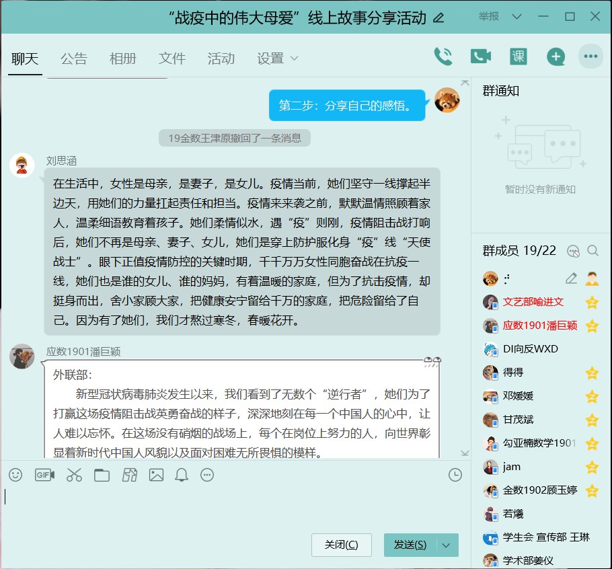This screenshot has height=569, width=612.
Task: Start a video call
Action: point(480,56)
